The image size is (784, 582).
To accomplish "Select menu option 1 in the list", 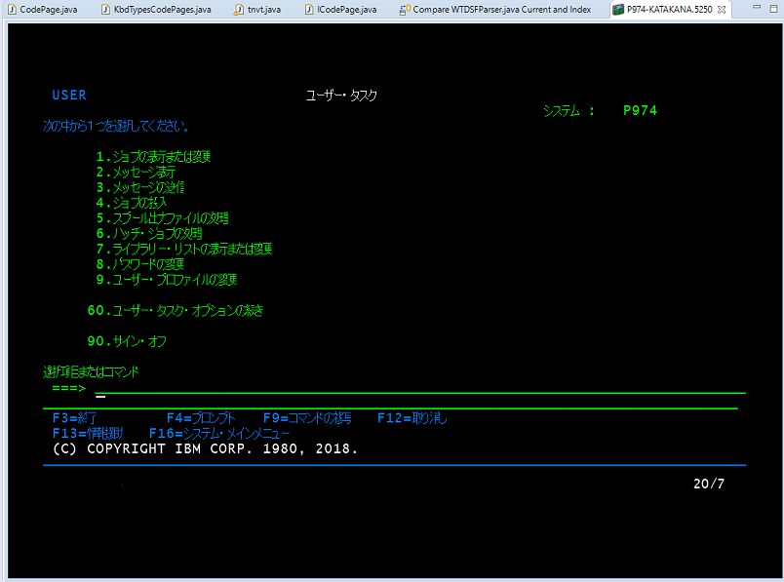I will (153, 157).
